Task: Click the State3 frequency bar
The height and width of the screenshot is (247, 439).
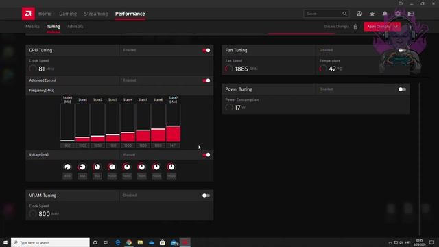Action: (112, 123)
